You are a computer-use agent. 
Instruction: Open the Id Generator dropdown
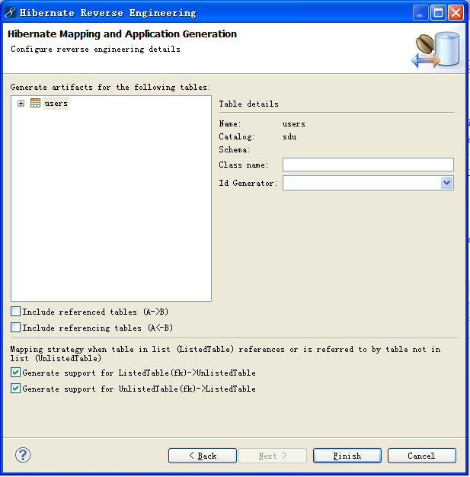[x=446, y=183]
